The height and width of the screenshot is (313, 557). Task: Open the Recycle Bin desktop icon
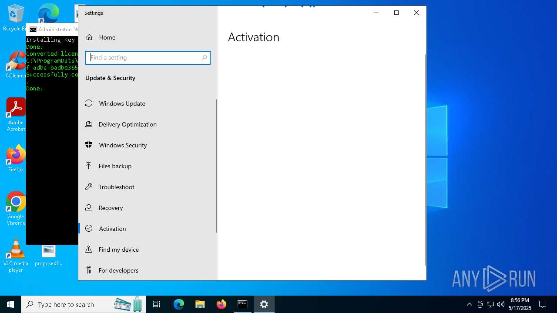point(15,18)
